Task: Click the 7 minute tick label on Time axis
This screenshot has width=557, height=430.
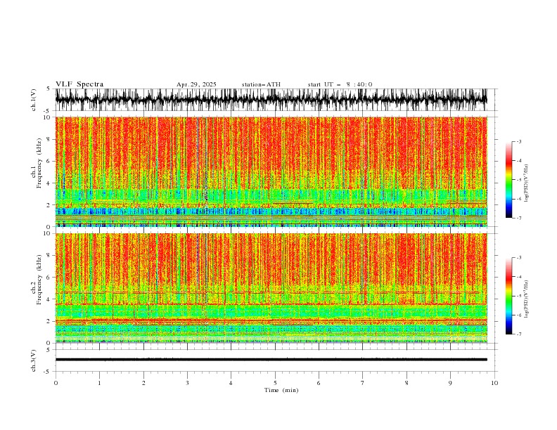Action: pos(363,383)
